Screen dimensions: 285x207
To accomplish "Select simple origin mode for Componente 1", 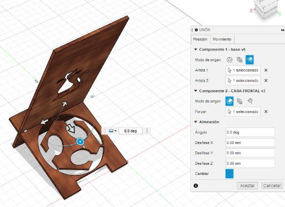I will click(229, 60).
